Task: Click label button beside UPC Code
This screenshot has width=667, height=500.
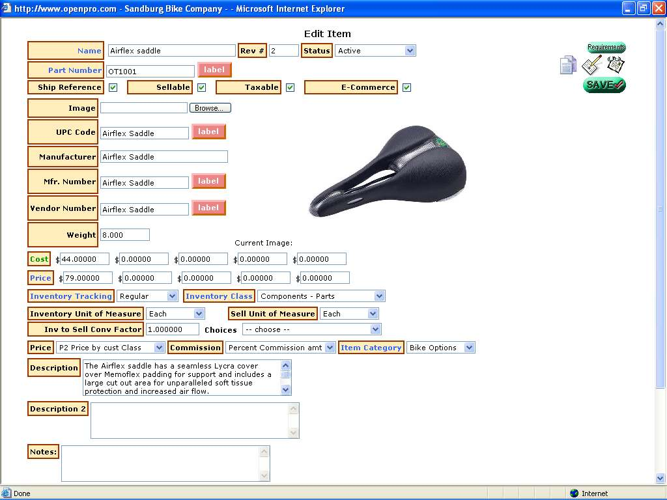Action: (208, 132)
